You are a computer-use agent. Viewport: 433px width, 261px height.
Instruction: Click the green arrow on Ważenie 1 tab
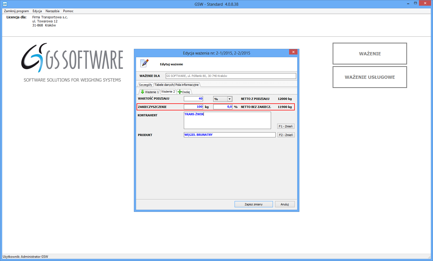143,92
